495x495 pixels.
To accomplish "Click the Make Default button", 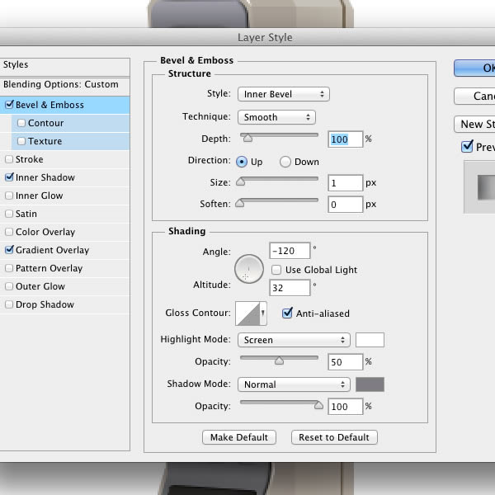I will (239, 437).
